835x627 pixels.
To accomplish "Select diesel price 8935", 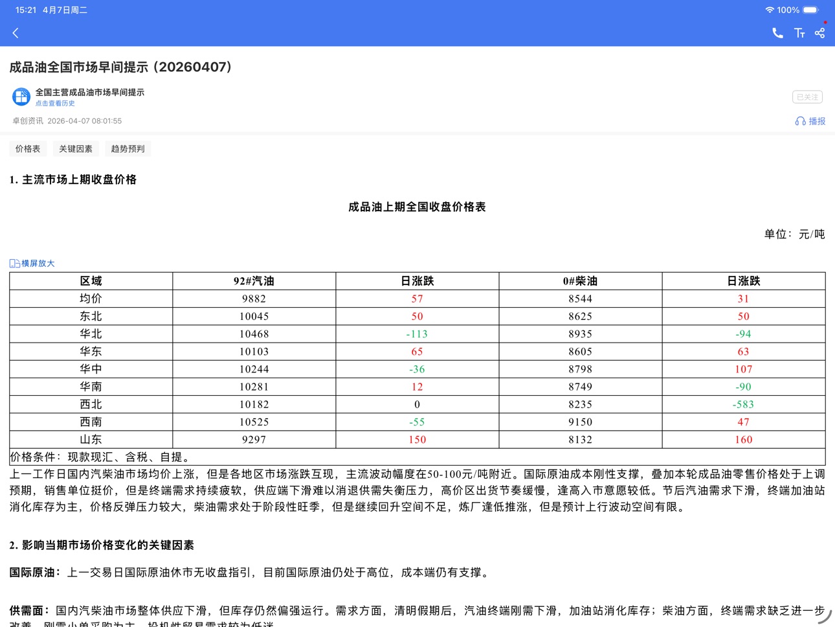I will [581, 334].
